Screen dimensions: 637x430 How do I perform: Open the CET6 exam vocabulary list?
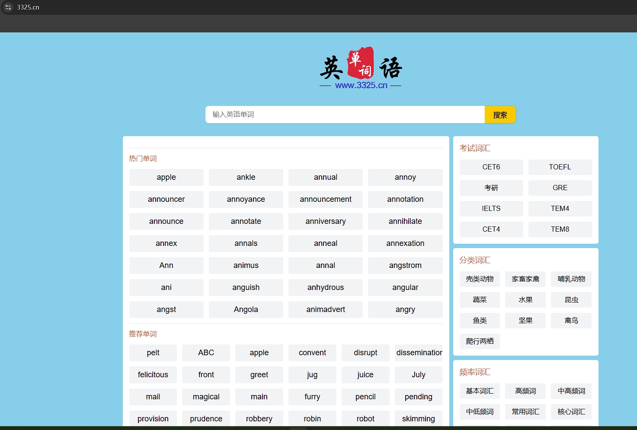click(x=491, y=167)
